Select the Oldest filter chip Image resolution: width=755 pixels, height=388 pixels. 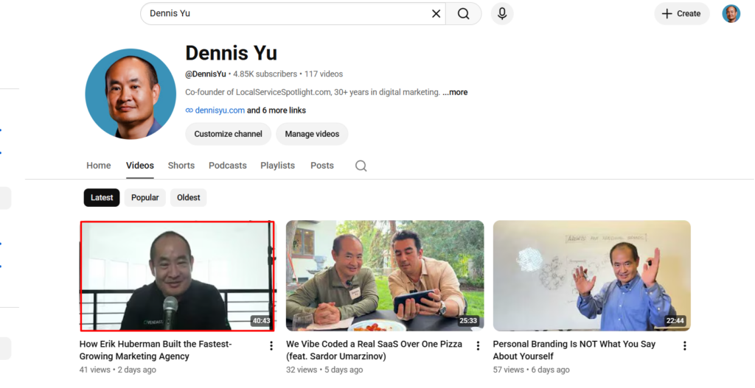pyautogui.click(x=188, y=197)
